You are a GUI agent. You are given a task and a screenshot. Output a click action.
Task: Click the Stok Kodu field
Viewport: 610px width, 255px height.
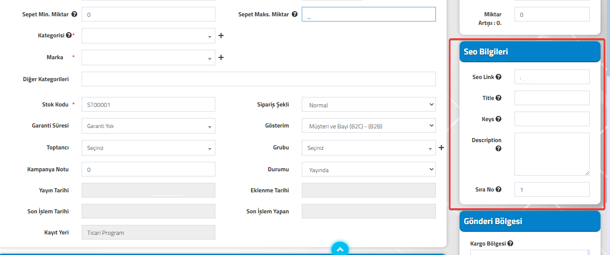click(x=148, y=104)
